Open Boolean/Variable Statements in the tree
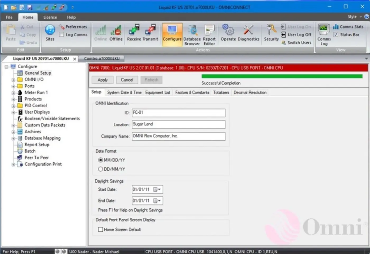 pos(52,119)
